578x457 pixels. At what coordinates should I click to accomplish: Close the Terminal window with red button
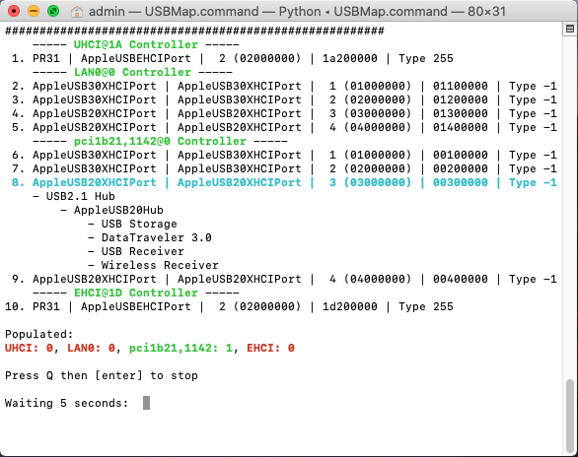tap(14, 11)
